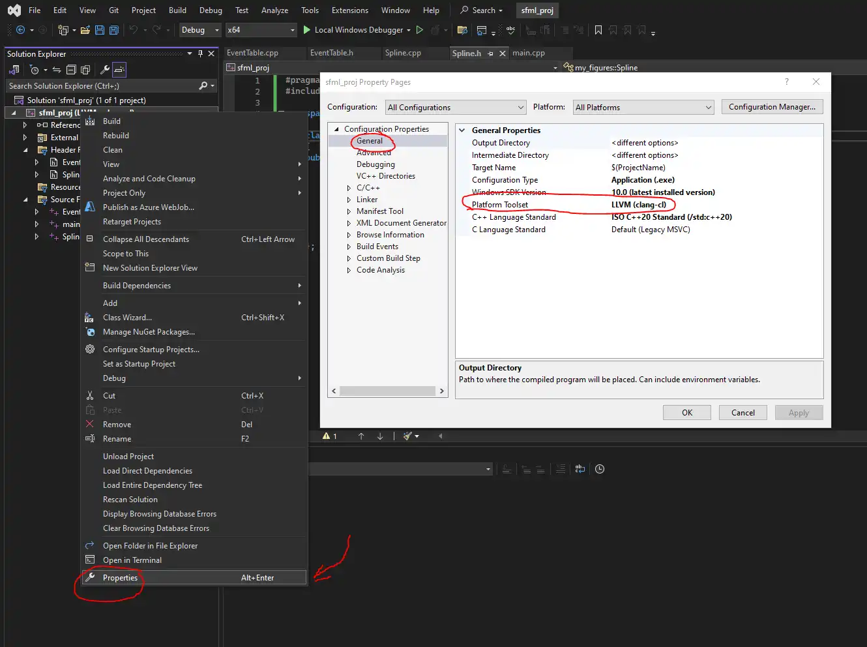
Task: Click the Switch Views icon in Solution Explorer
Action: coord(14,70)
